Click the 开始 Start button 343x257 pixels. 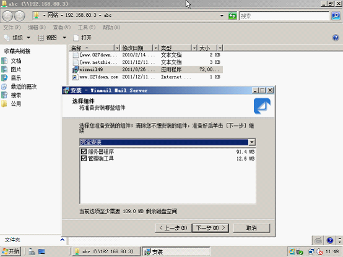11,251
